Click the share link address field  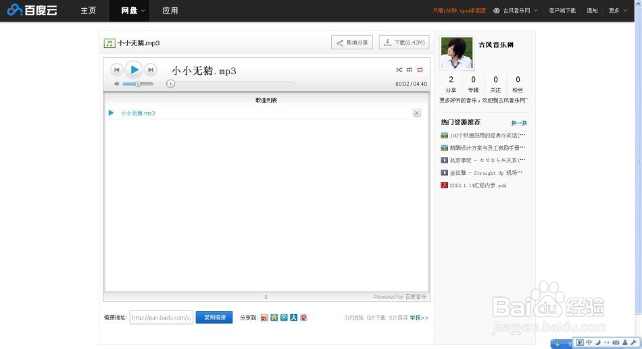click(162, 317)
